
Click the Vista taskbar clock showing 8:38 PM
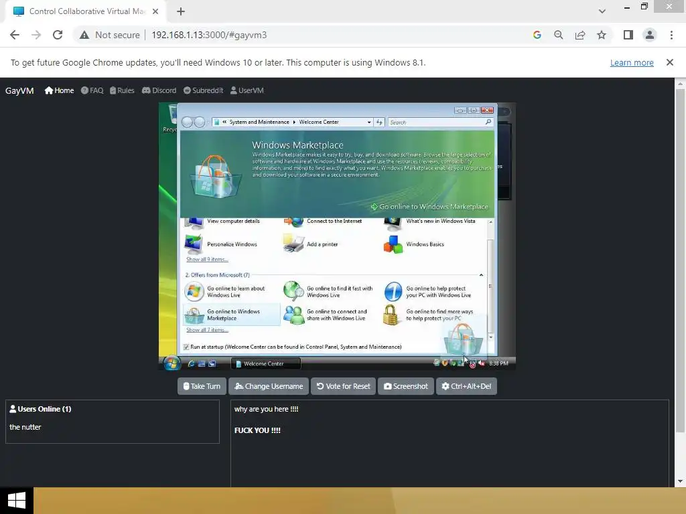coord(498,363)
